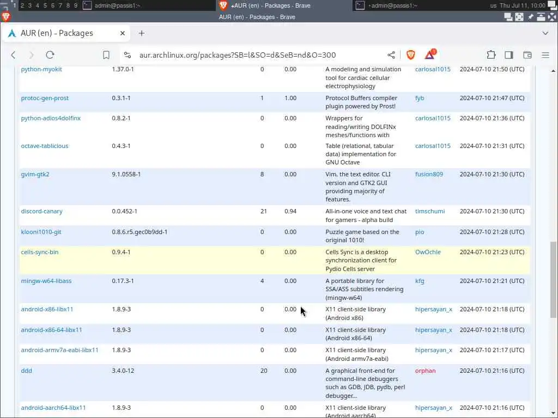This screenshot has width=558, height=418.
Task: Open the discord-canary package
Action: point(41,212)
